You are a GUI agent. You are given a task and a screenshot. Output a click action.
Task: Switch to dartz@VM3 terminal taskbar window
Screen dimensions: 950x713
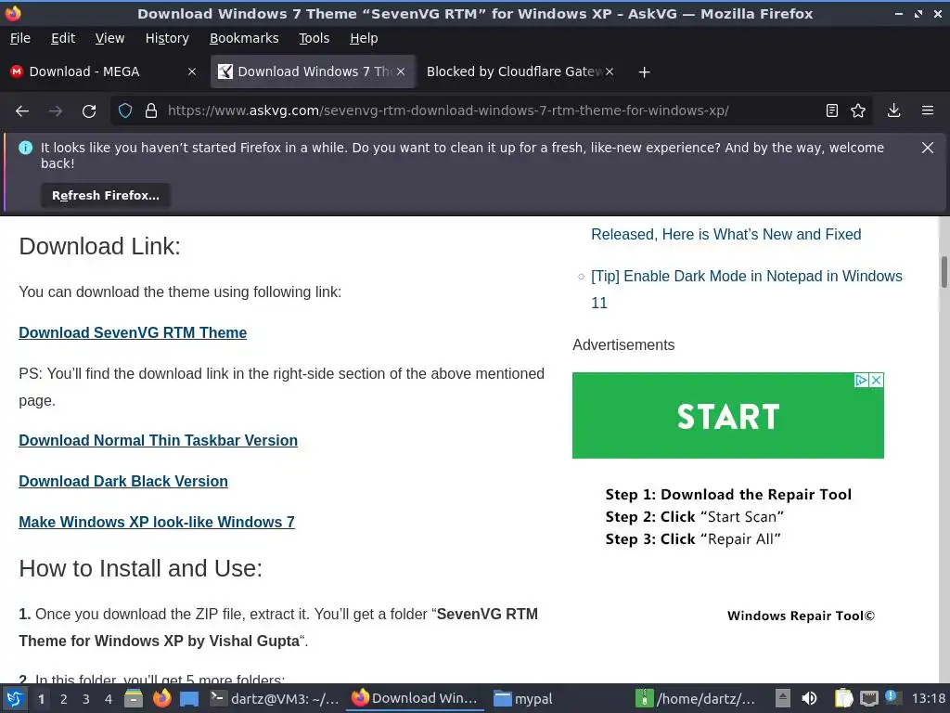275,698
